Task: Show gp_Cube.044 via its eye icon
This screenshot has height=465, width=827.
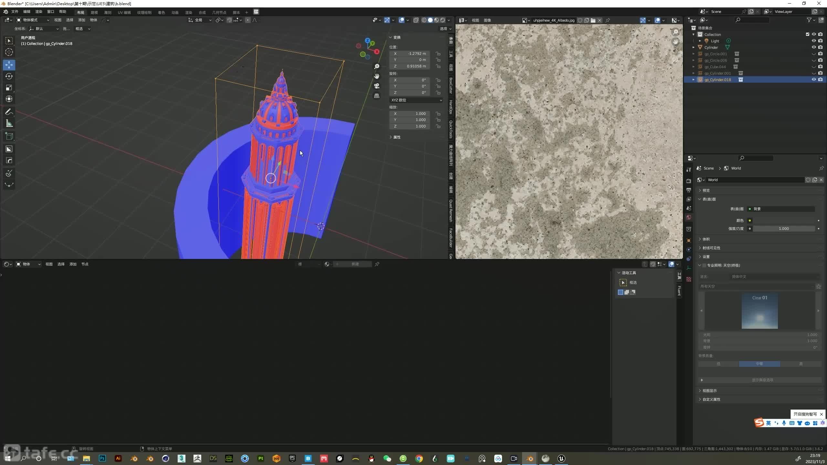Action: [x=814, y=67]
